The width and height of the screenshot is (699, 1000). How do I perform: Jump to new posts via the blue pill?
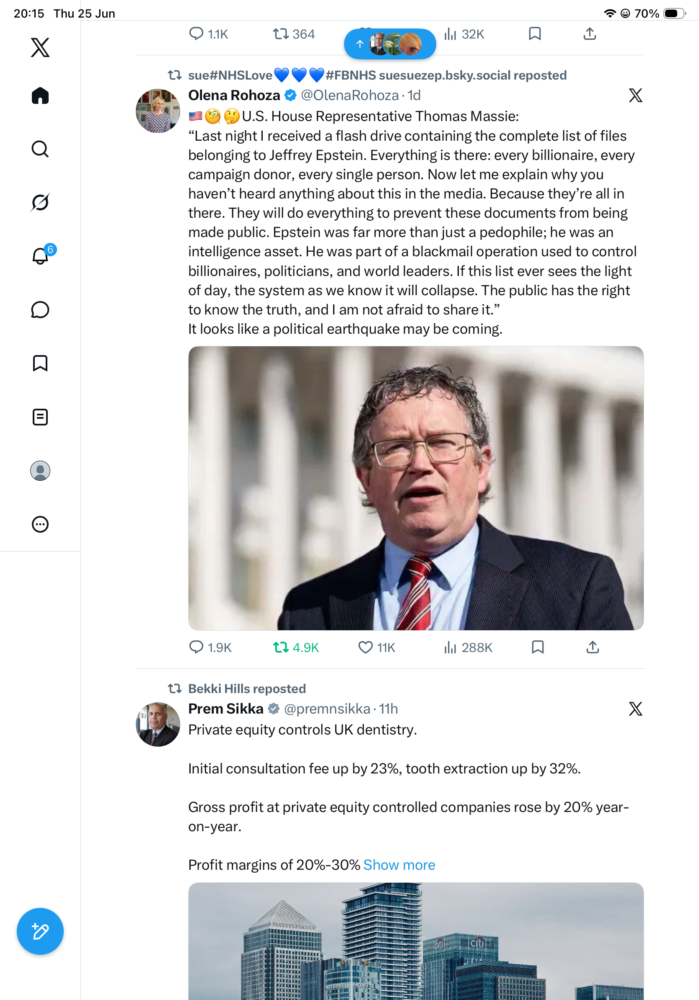click(x=390, y=44)
